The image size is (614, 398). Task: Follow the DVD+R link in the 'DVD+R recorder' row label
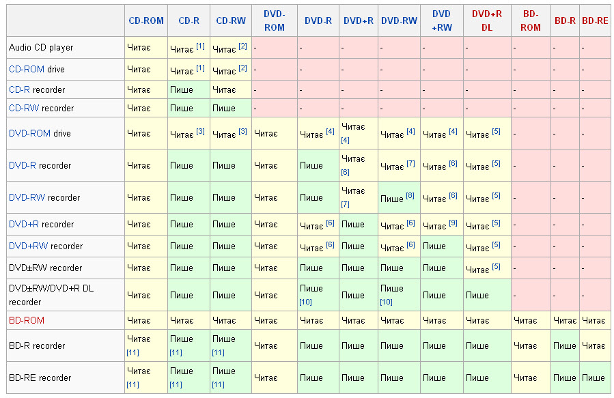(x=23, y=224)
